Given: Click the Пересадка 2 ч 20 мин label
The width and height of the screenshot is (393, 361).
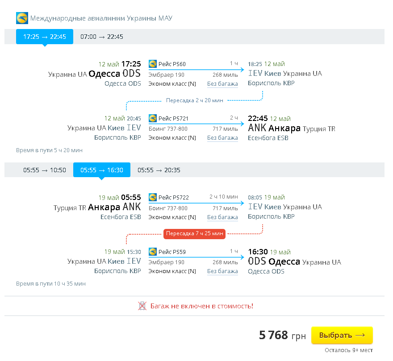Looking at the screenshot, I should tap(195, 100).
